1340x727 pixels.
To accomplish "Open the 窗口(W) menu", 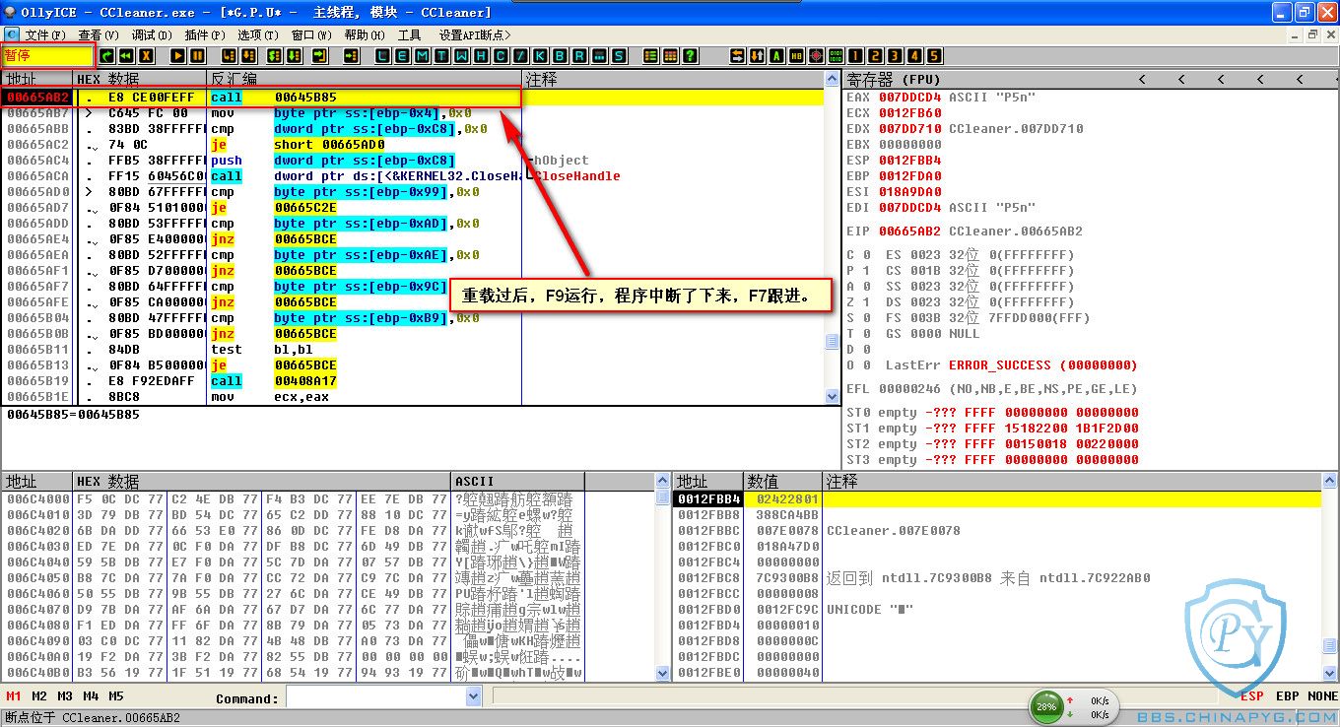I will [x=311, y=35].
